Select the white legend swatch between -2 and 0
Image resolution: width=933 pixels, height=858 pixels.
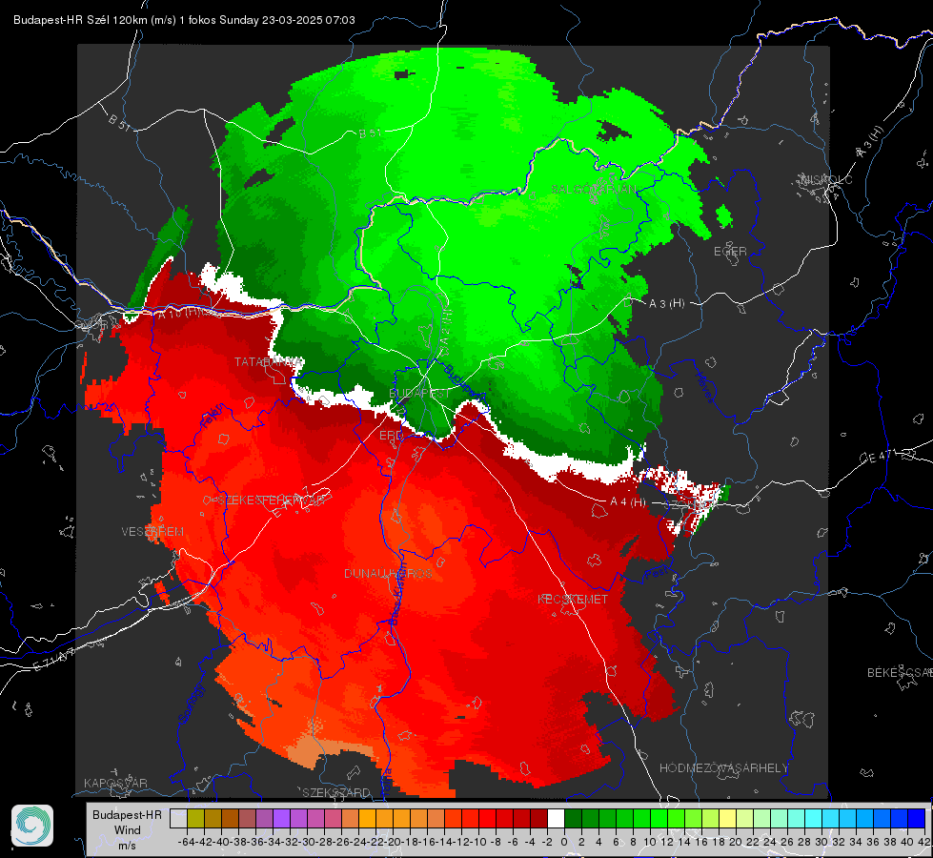pyautogui.click(x=556, y=819)
